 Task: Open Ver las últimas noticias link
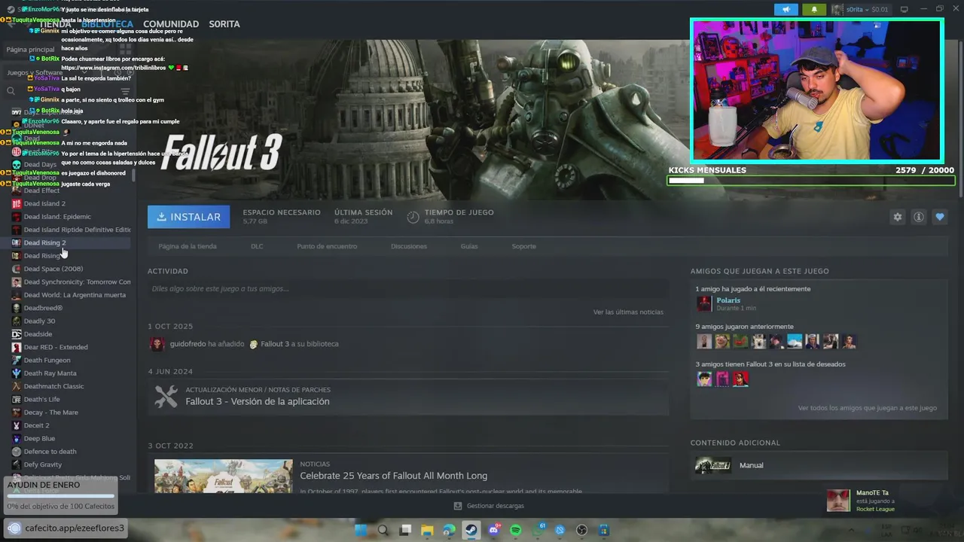628,312
